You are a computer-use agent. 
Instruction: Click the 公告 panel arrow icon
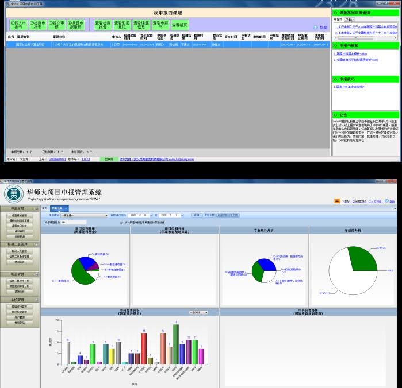(336, 115)
